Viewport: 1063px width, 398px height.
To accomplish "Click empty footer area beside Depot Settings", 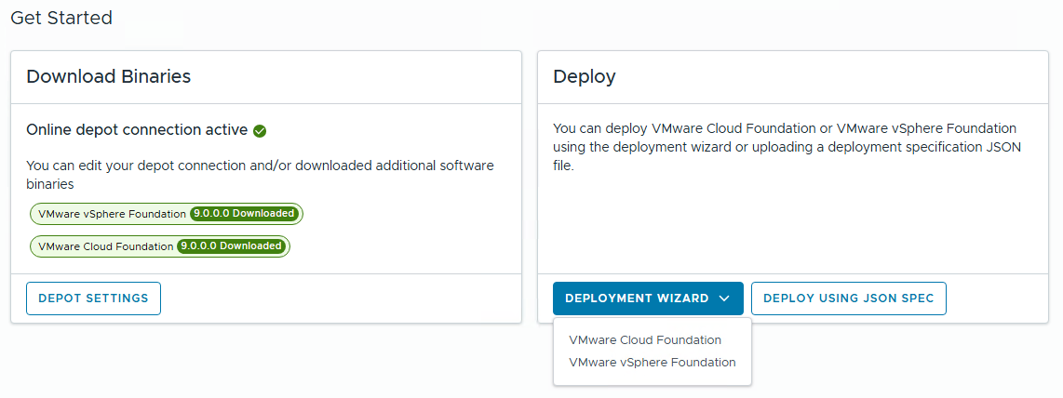I will click(335, 298).
